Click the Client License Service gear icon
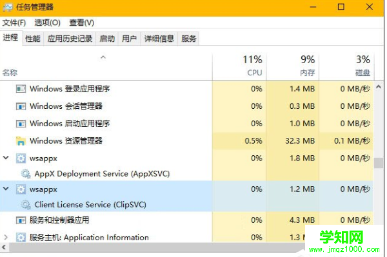Image resolution: width=387 pixels, height=257 pixels. [26, 205]
